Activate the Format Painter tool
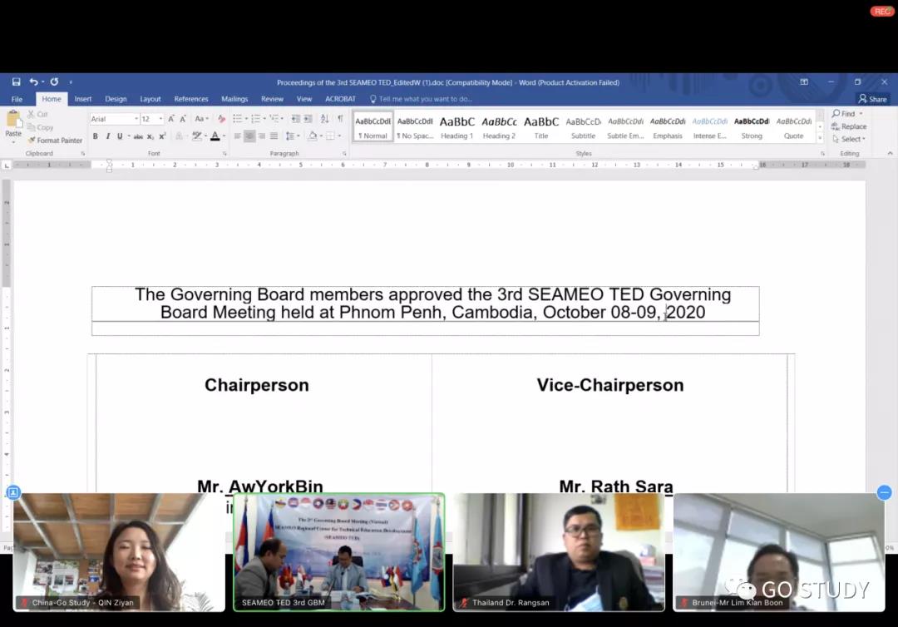This screenshot has width=898, height=627. 55,141
